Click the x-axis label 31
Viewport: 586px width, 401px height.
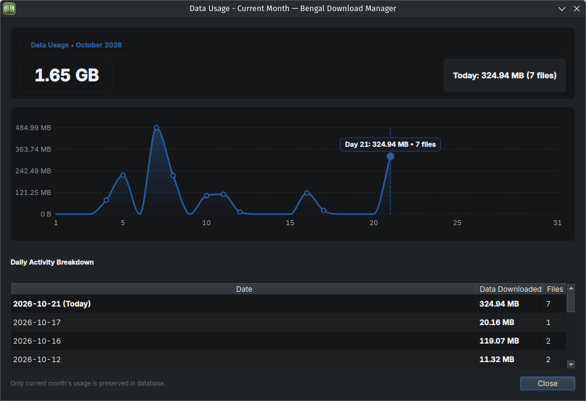tap(557, 223)
